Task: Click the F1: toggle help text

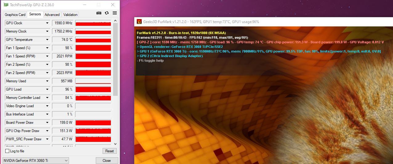Action: click(x=150, y=61)
